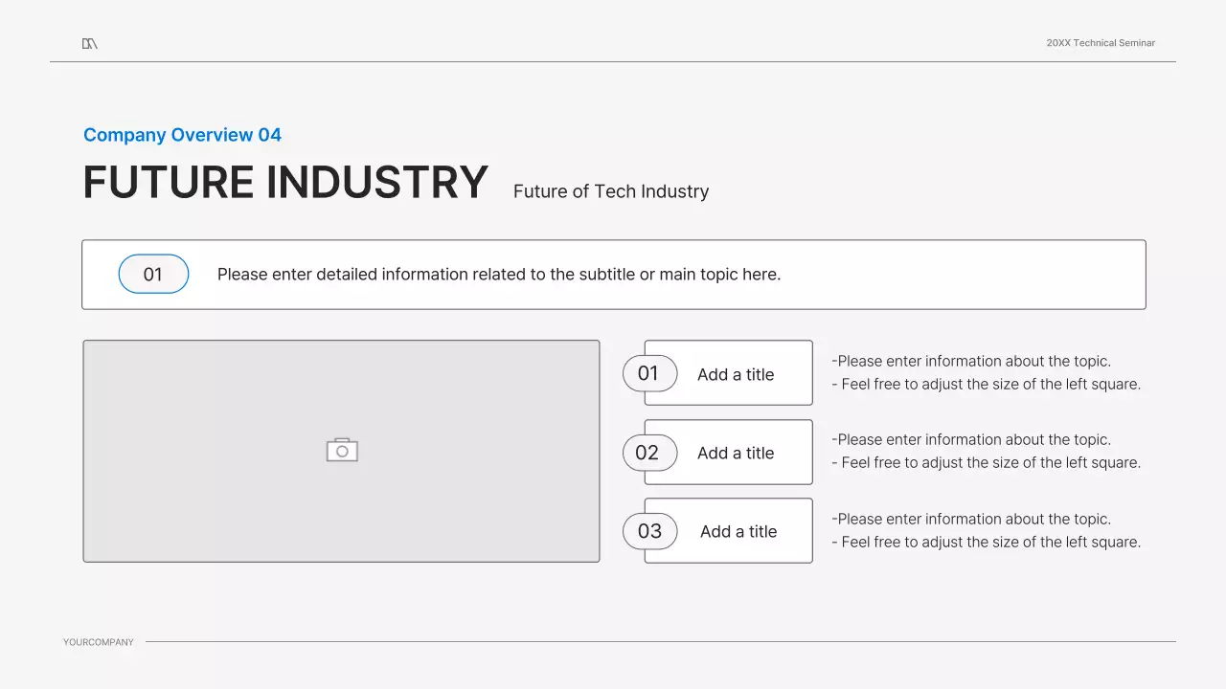The image size is (1226, 689).
Task: Select the 'Company Overview 04' blue heading
Action: pyautogui.click(x=182, y=135)
